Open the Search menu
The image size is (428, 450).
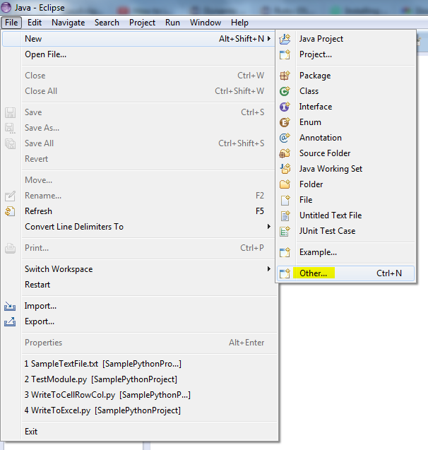(x=107, y=23)
